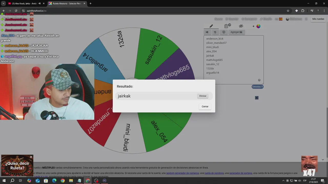Close the ¿Quiso decir Ruleta? popup

[x=31, y=157]
